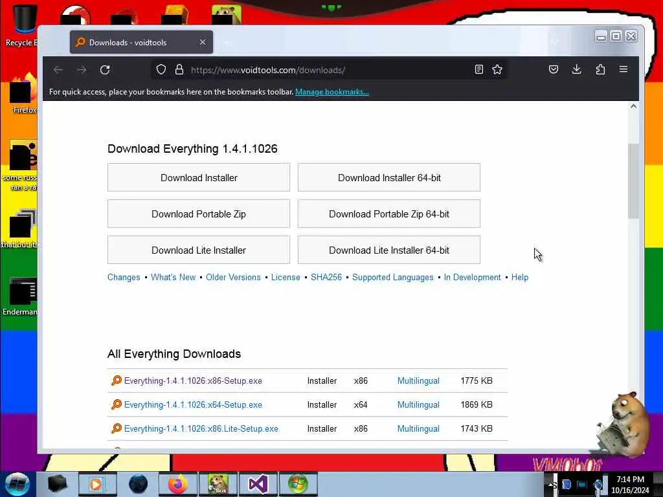This screenshot has height=497, width=663.
Task: Open the What's New link
Action: [173, 277]
